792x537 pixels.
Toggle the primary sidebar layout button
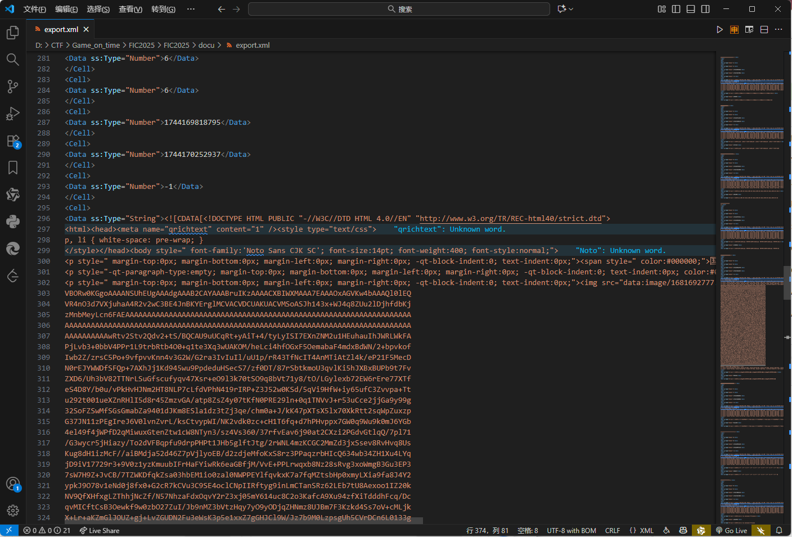click(x=676, y=9)
